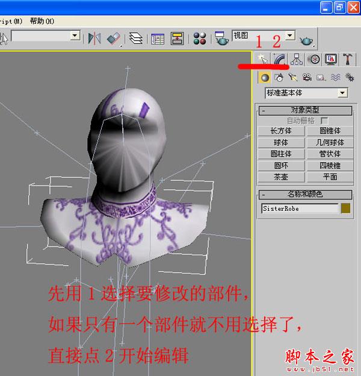Switch to the Hierarchy panel tab
This screenshot has height=376, width=361.
tap(297, 59)
